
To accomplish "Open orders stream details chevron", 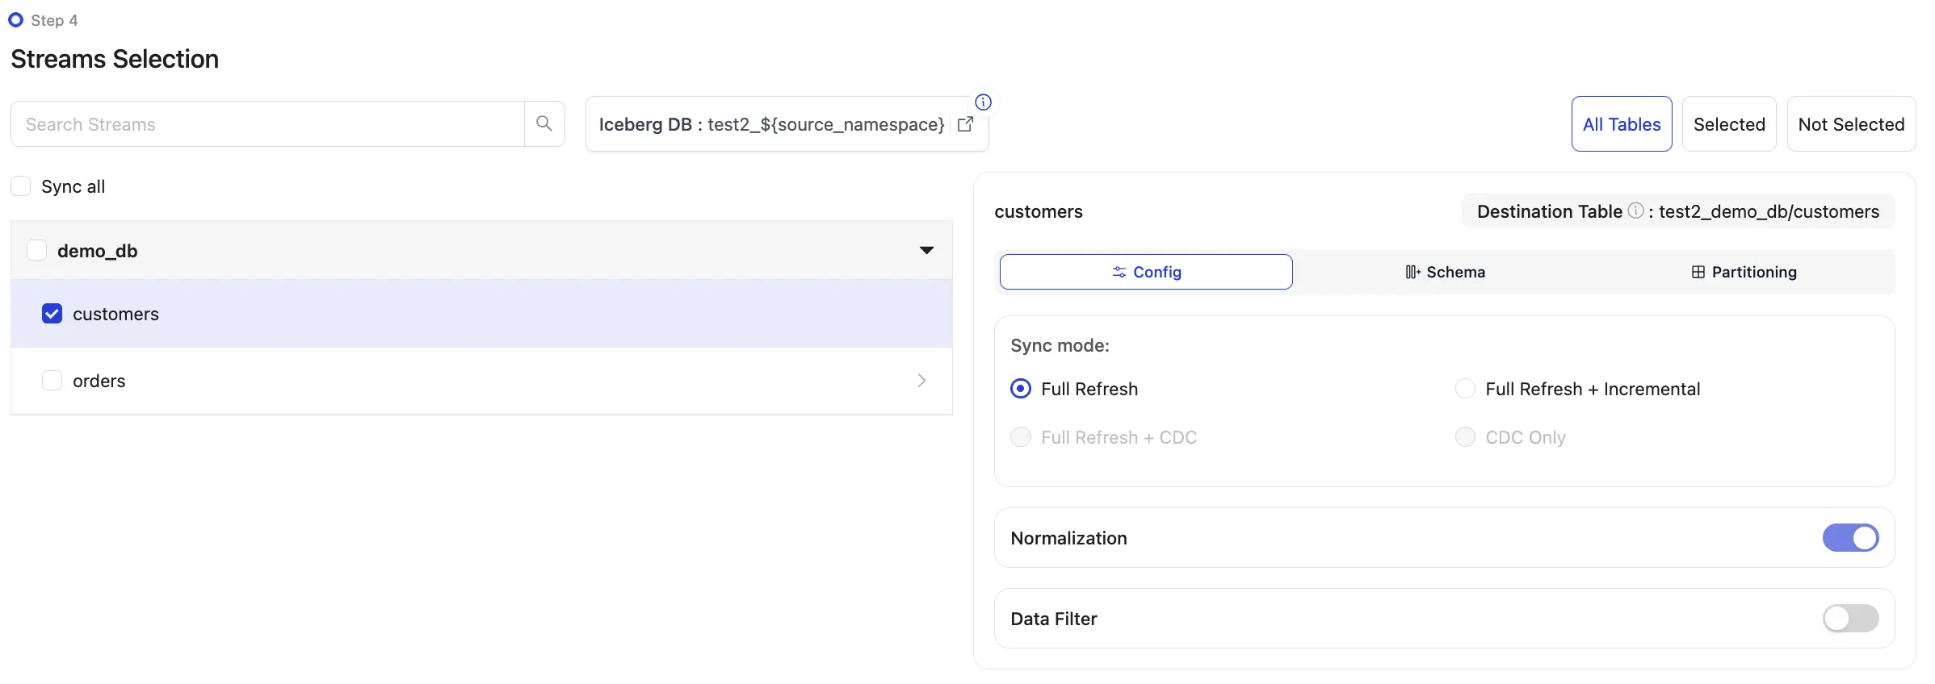I will (921, 381).
